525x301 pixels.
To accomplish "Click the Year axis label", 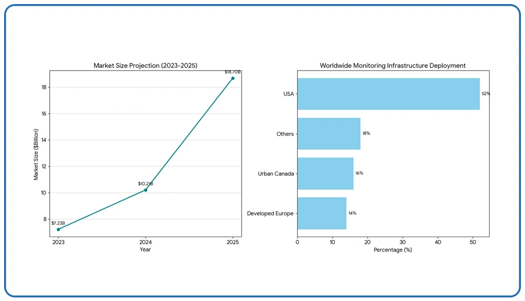I will pos(145,249).
